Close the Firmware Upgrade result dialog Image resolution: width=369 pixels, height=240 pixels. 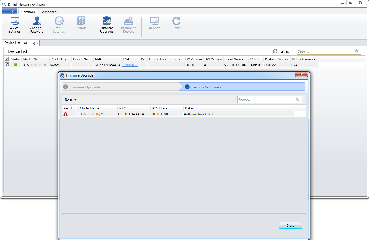point(290,225)
